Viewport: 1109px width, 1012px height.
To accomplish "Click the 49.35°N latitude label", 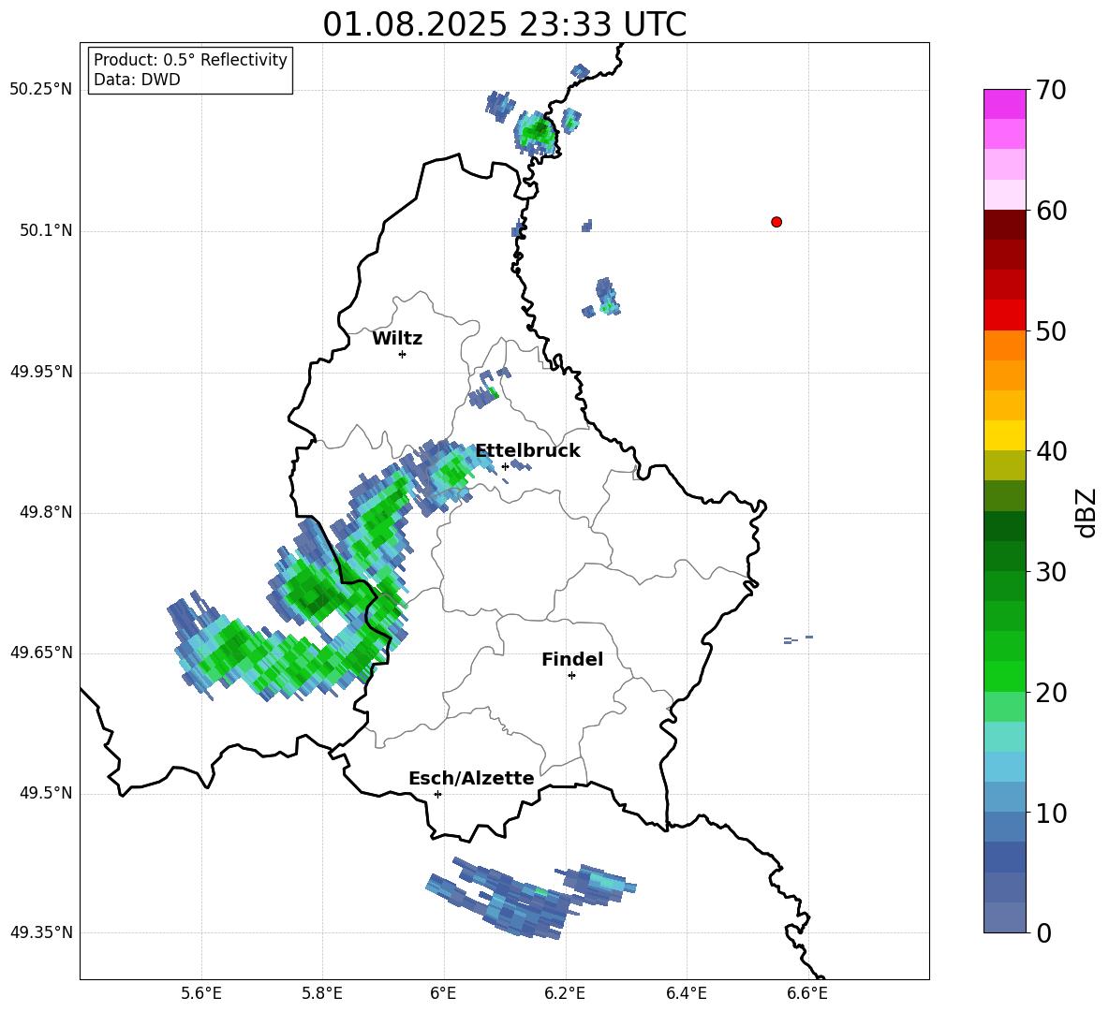I will tap(41, 932).
